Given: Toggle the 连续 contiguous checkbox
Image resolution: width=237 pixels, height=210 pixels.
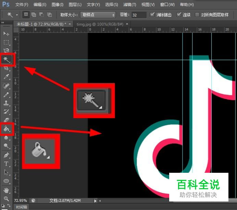Looking at the screenshot, I should coord(179,15).
